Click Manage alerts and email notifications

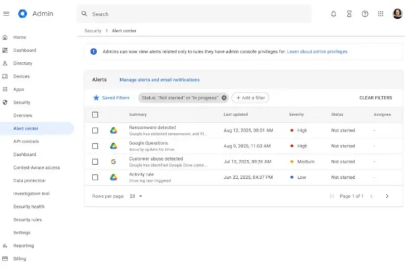click(159, 80)
